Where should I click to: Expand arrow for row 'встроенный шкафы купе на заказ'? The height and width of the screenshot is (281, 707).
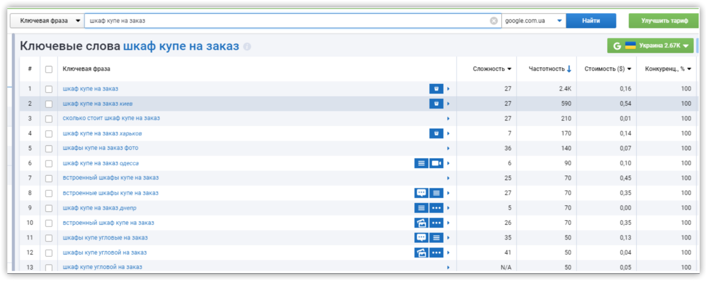(448, 178)
